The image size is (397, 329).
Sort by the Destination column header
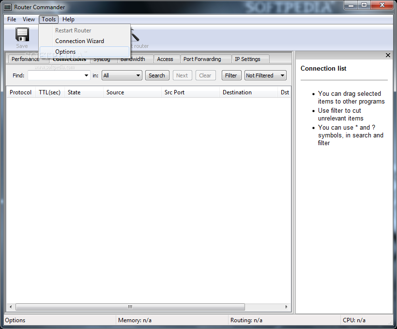pyautogui.click(x=249, y=92)
